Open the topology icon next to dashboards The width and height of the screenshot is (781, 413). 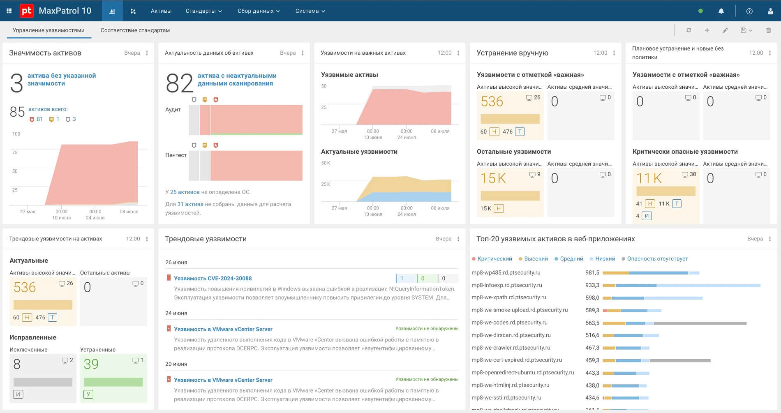pos(133,11)
